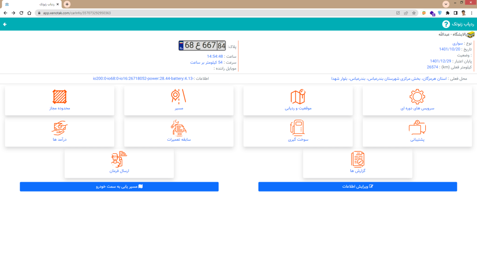
Task: Bookmark this page with the star icon
Action: pyautogui.click(x=414, y=13)
